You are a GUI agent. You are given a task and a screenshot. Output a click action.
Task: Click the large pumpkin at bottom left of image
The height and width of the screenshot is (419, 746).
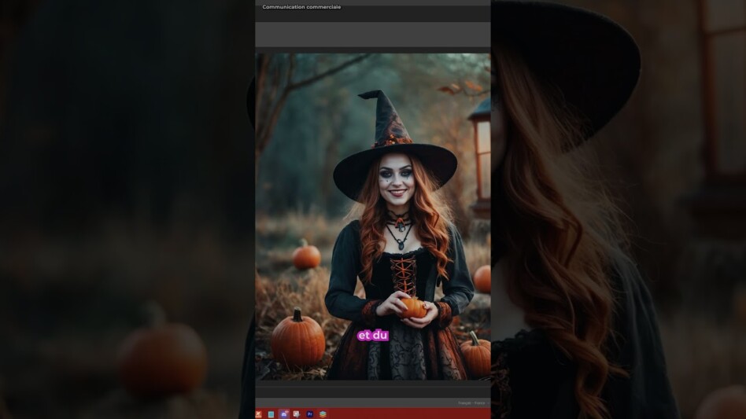pos(297,339)
